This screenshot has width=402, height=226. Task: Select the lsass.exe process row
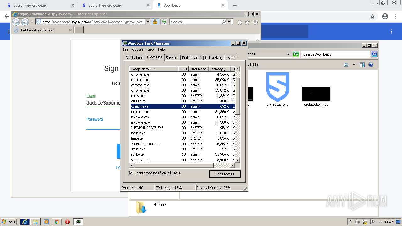(182, 133)
